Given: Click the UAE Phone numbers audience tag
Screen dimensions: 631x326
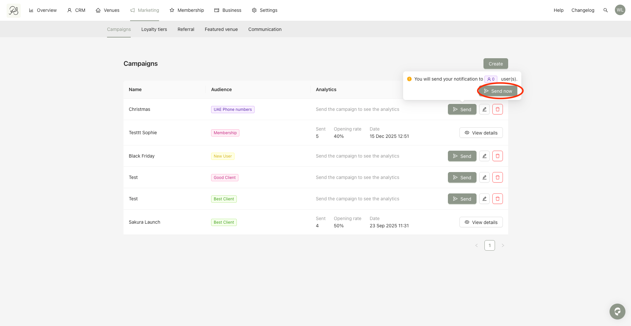Looking at the screenshot, I should click(233, 110).
